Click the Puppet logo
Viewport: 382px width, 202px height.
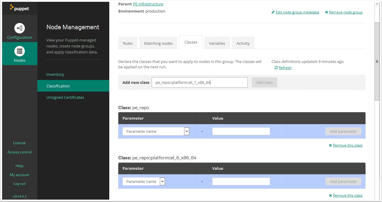(19, 8)
